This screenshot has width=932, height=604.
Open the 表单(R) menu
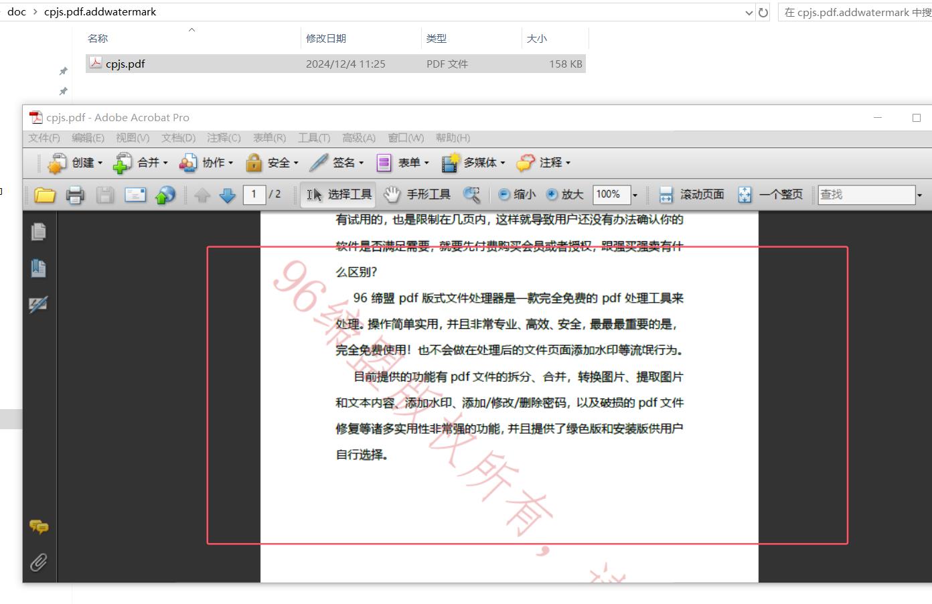pyautogui.click(x=269, y=138)
